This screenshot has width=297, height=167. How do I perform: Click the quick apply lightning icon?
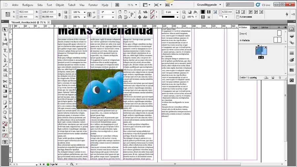point(287,14)
